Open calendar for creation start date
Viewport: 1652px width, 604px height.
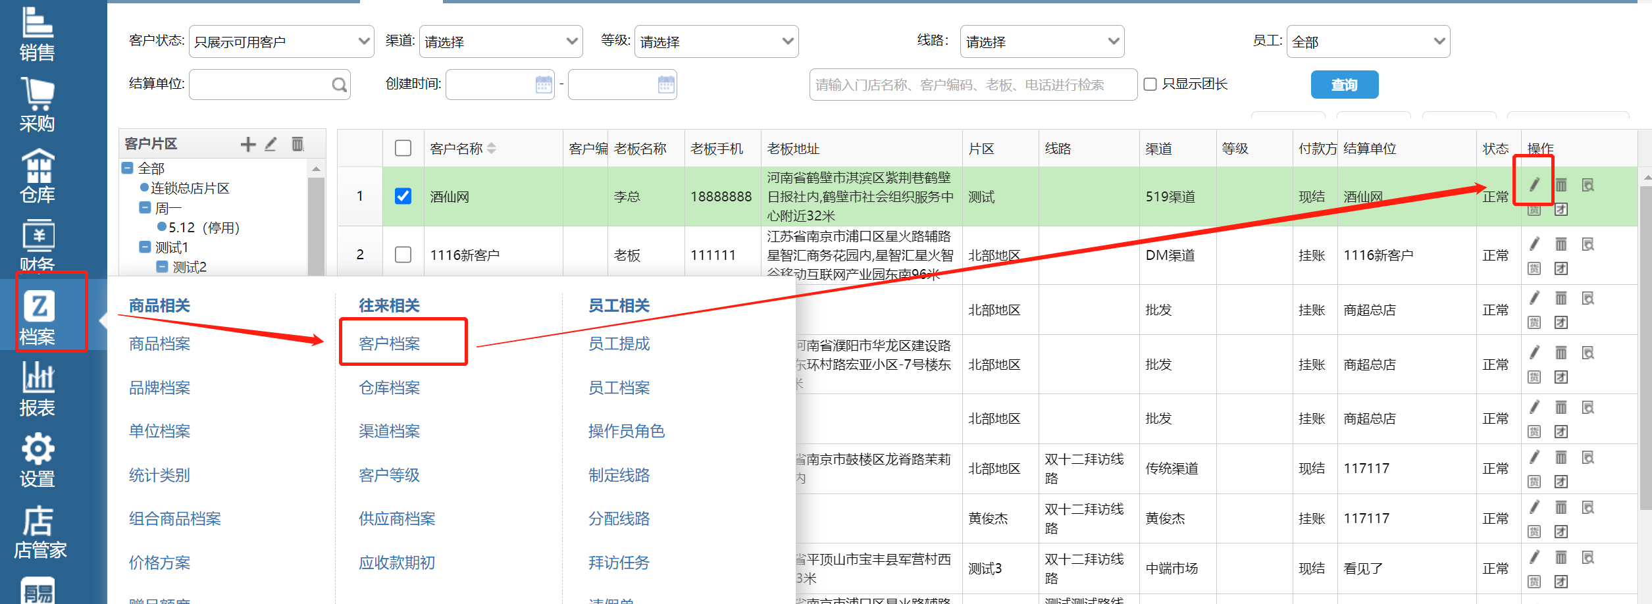point(544,84)
